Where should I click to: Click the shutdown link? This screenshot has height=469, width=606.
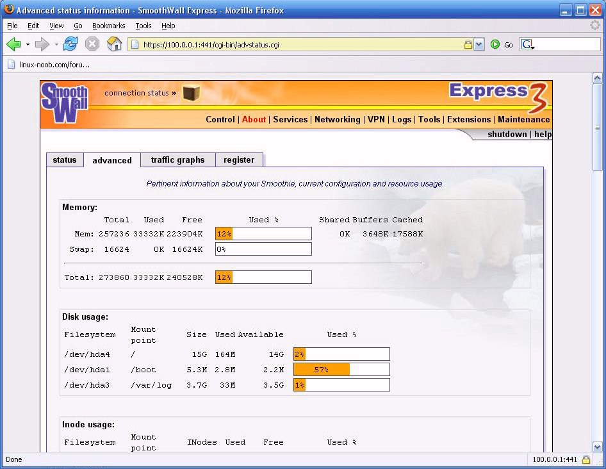click(507, 134)
